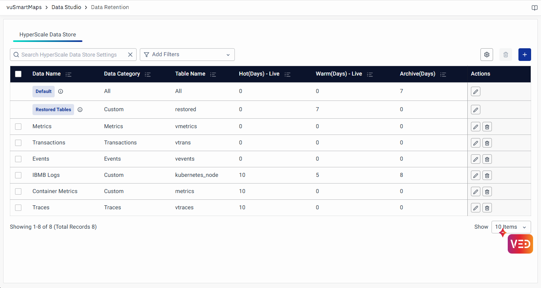
Task: Expand the Add Filters dropdown
Action: [x=187, y=55]
